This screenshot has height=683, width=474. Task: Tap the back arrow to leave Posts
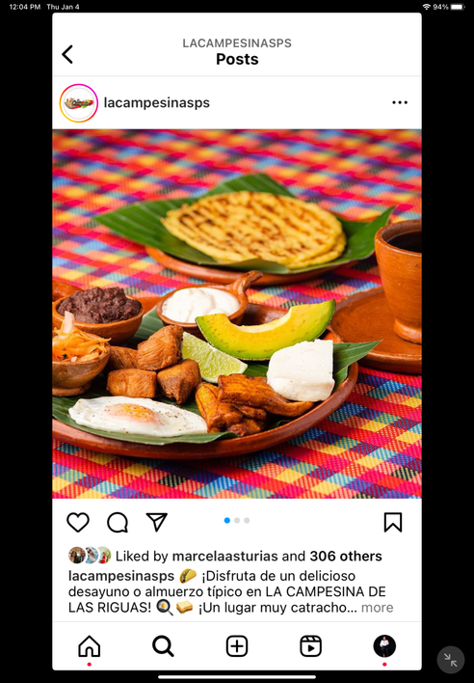point(67,54)
